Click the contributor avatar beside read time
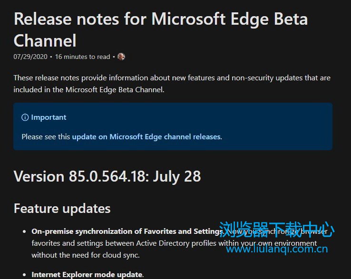The image size is (351, 279). (x=121, y=57)
